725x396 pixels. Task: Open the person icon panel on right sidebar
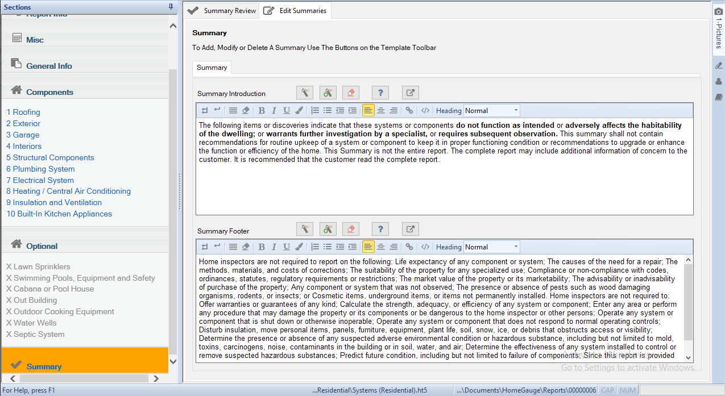pyautogui.click(x=719, y=81)
